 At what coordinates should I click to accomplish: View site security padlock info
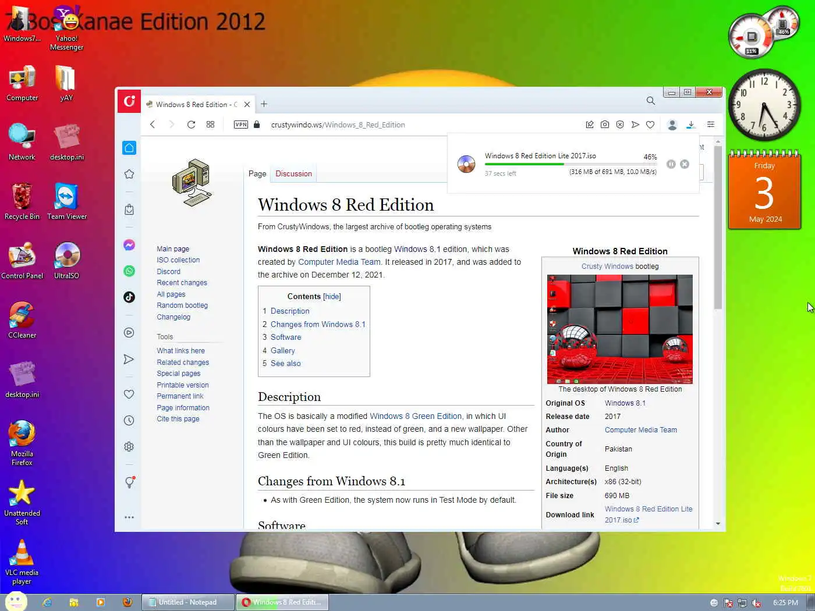coord(257,125)
